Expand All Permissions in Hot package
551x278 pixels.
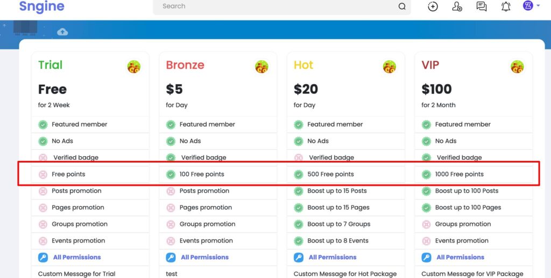pos(333,257)
